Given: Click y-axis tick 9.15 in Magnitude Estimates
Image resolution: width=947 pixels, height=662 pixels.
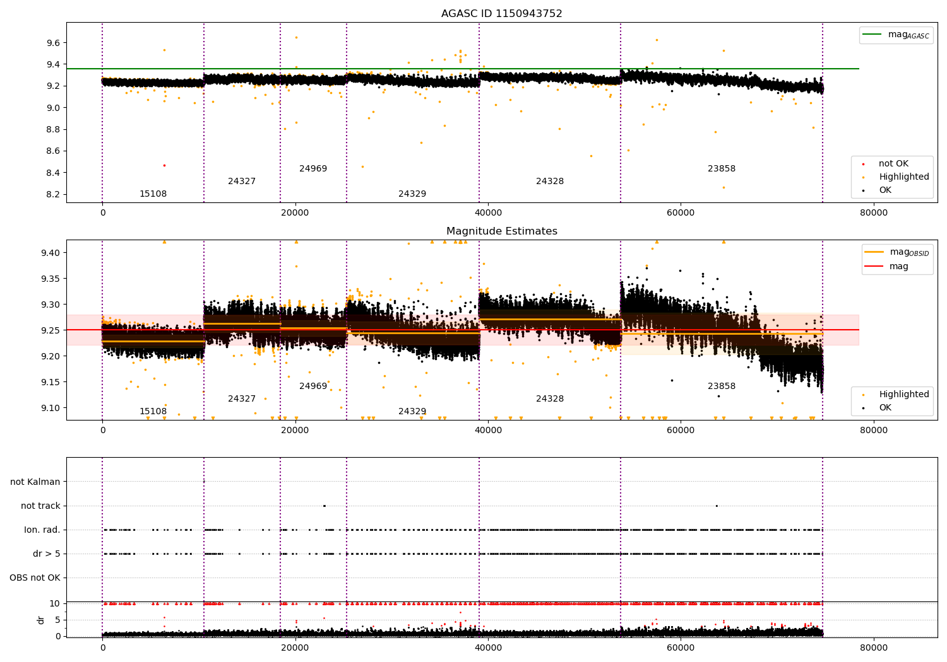Looking at the screenshot, I should coord(51,382).
